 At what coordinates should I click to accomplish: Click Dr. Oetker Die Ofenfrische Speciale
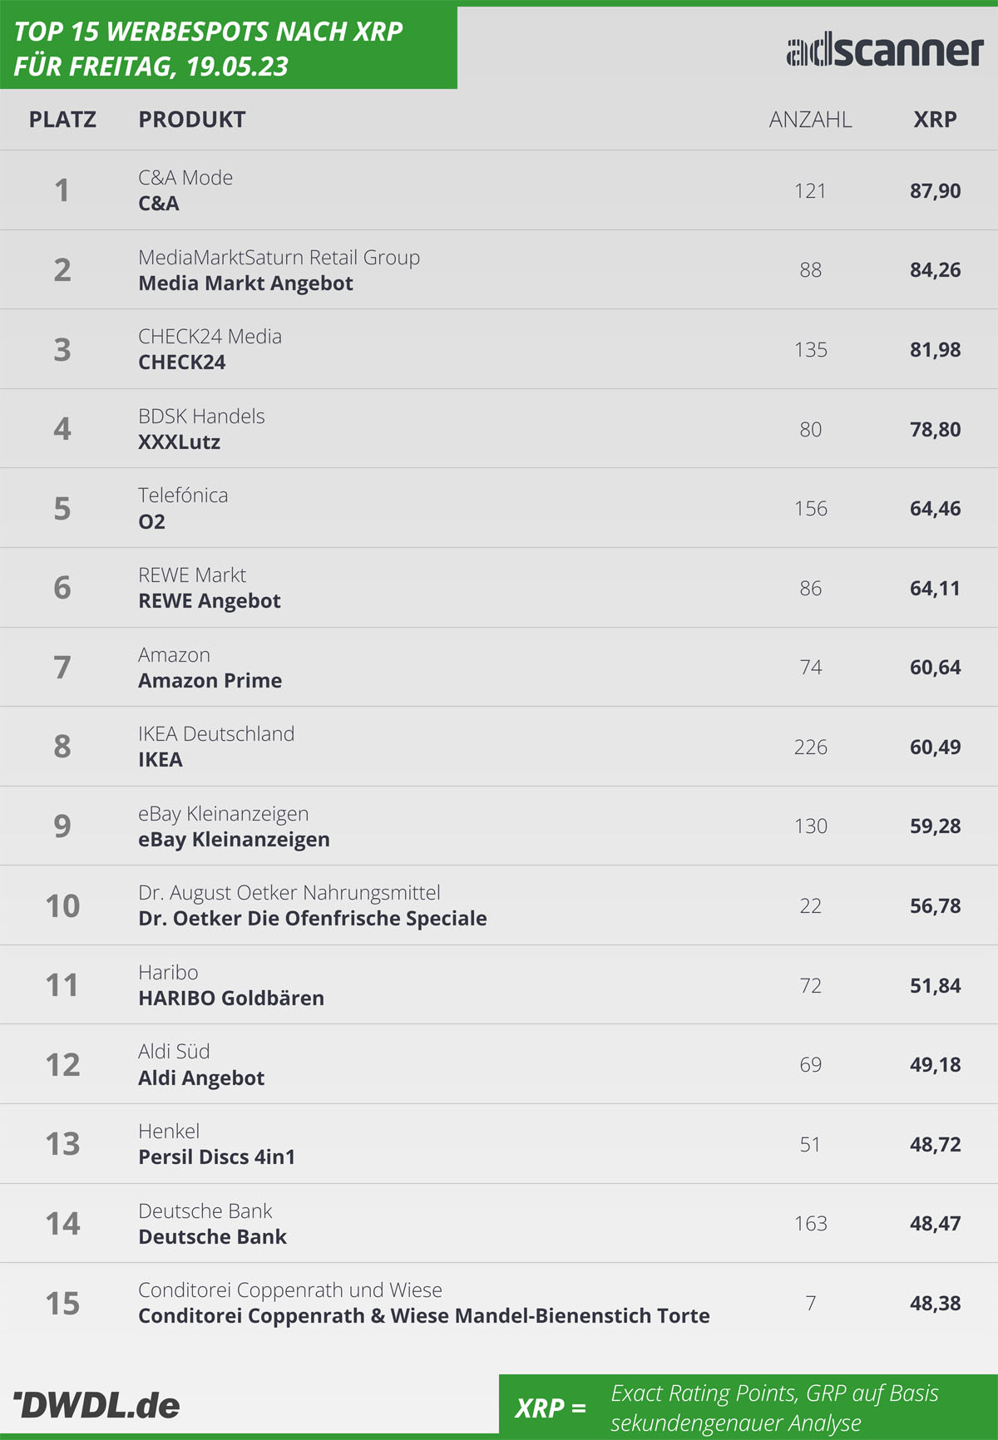(x=313, y=919)
